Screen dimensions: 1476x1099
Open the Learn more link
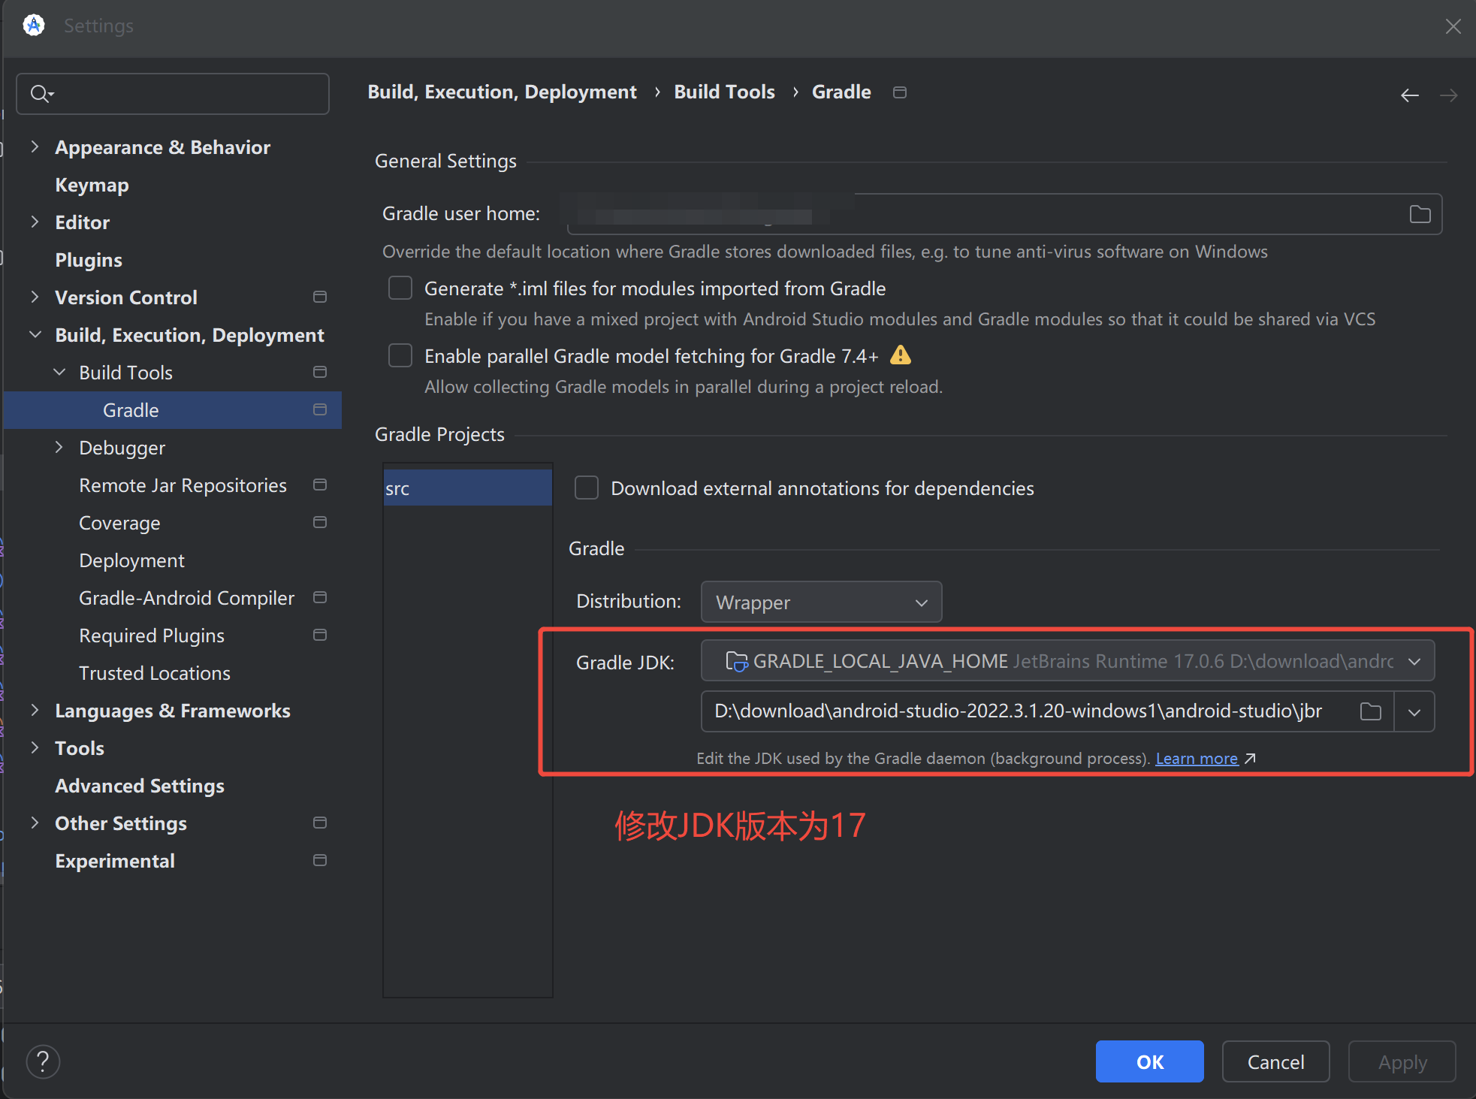pos(1196,759)
